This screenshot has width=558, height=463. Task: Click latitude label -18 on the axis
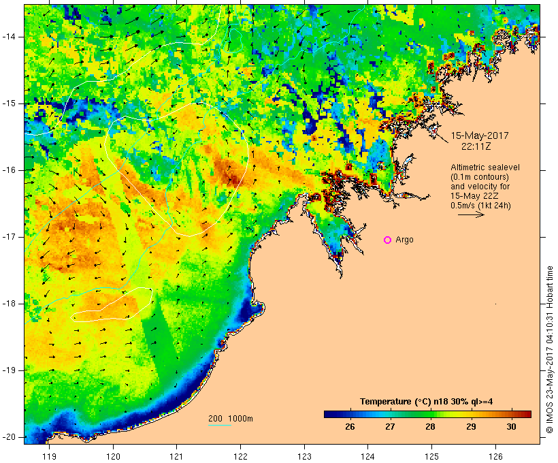click(x=8, y=304)
